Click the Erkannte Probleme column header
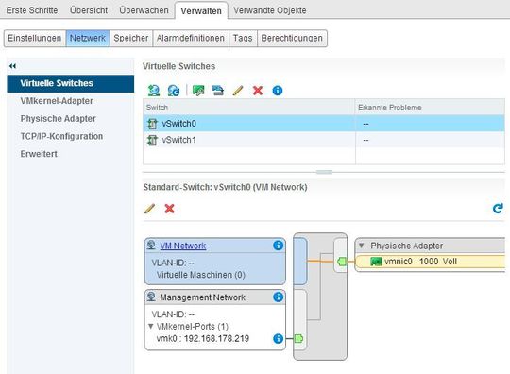This screenshot has height=374, width=510. 430,107
